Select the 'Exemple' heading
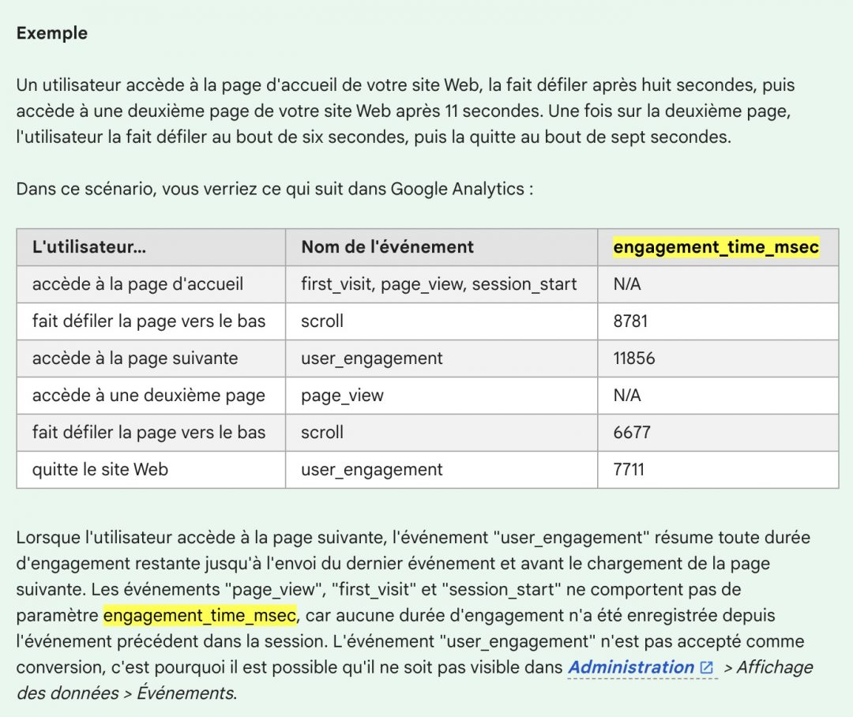The height and width of the screenshot is (717, 853). (x=51, y=33)
